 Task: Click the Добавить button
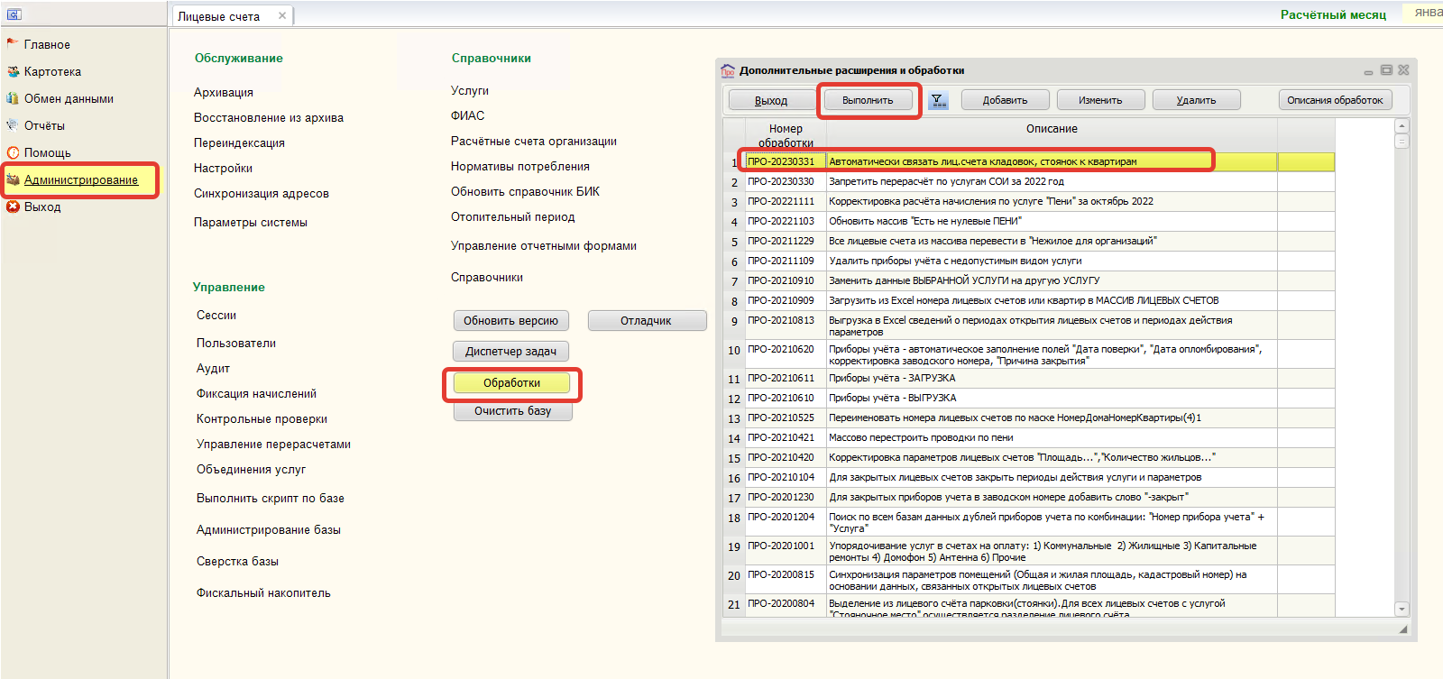pos(1006,100)
